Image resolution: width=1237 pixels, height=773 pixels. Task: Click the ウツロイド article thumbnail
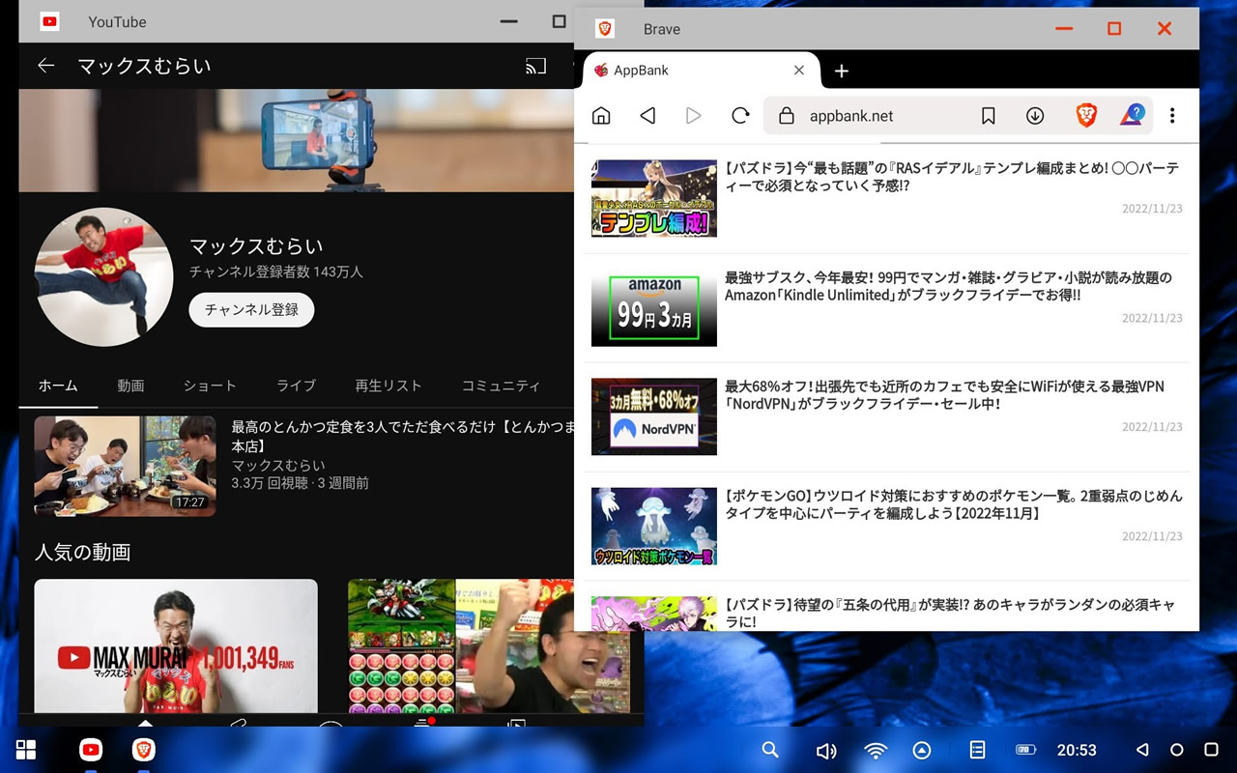[x=654, y=526]
